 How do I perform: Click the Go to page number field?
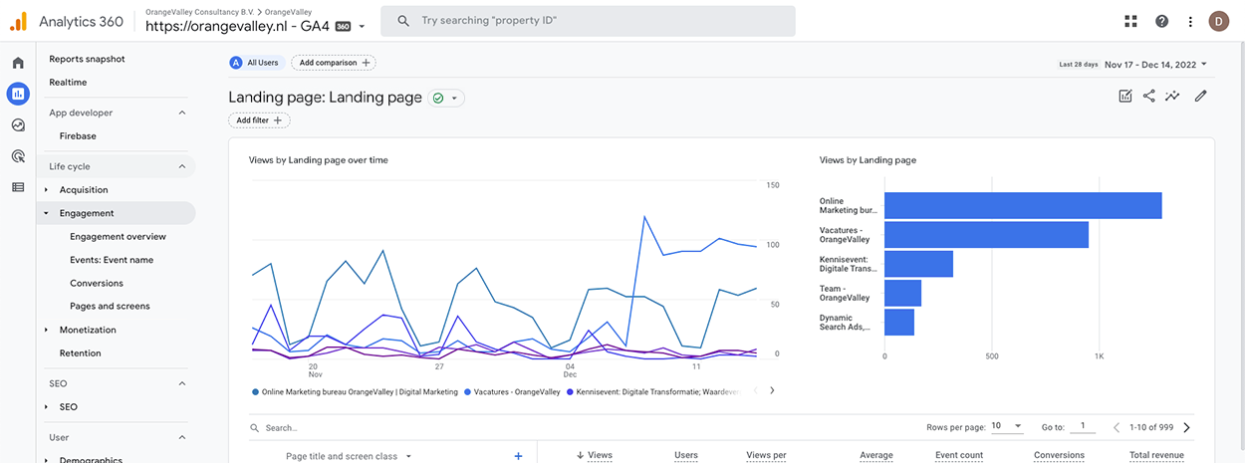(1082, 426)
